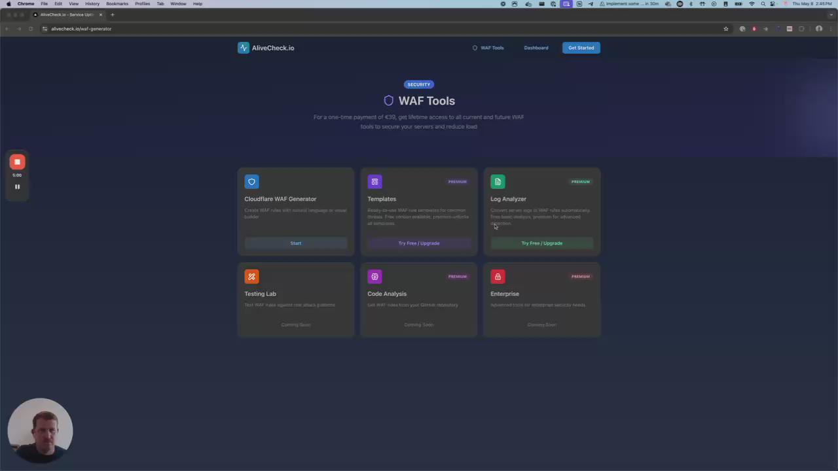
Task: Click the Testing Lab title
Action: 261,294
